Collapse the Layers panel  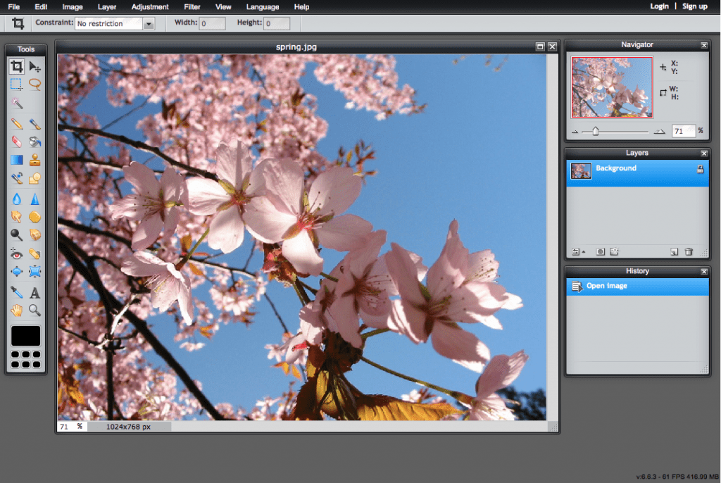click(703, 153)
